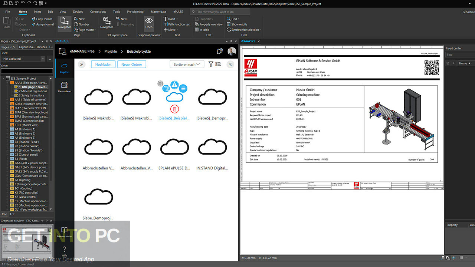475x267 pixels.
Task: Collapse eMANAGE panel with double-chevron left
Action: (230, 64)
